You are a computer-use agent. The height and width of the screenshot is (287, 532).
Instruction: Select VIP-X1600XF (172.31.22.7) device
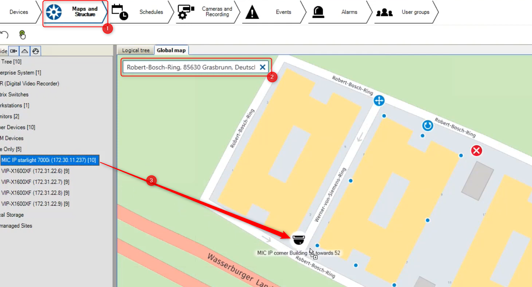tap(35, 182)
